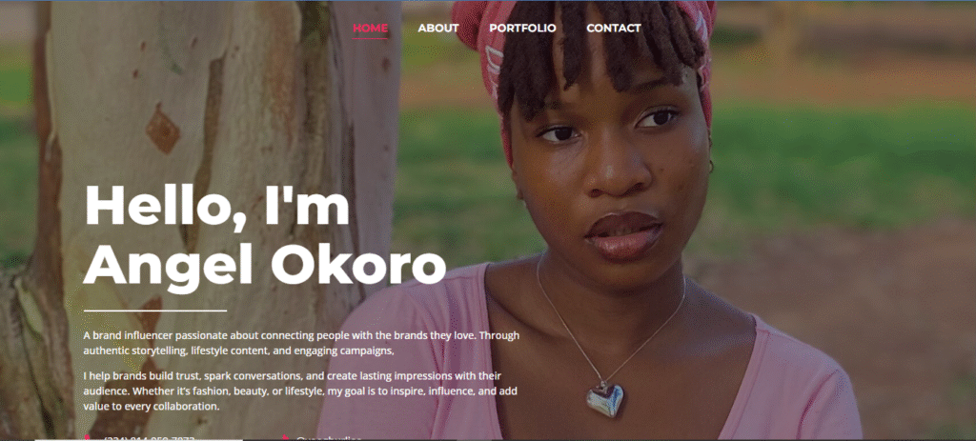Select the CONTACT menu item
The height and width of the screenshot is (441, 976).
[x=613, y=28]
